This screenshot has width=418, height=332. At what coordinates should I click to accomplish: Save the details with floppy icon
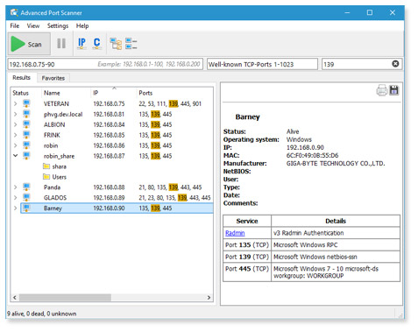coord(394,90)
